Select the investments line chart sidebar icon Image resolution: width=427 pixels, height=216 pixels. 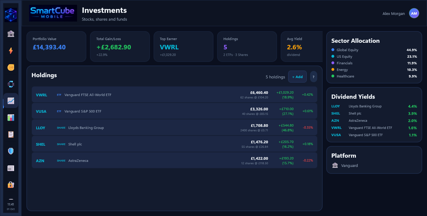[11, 101]
